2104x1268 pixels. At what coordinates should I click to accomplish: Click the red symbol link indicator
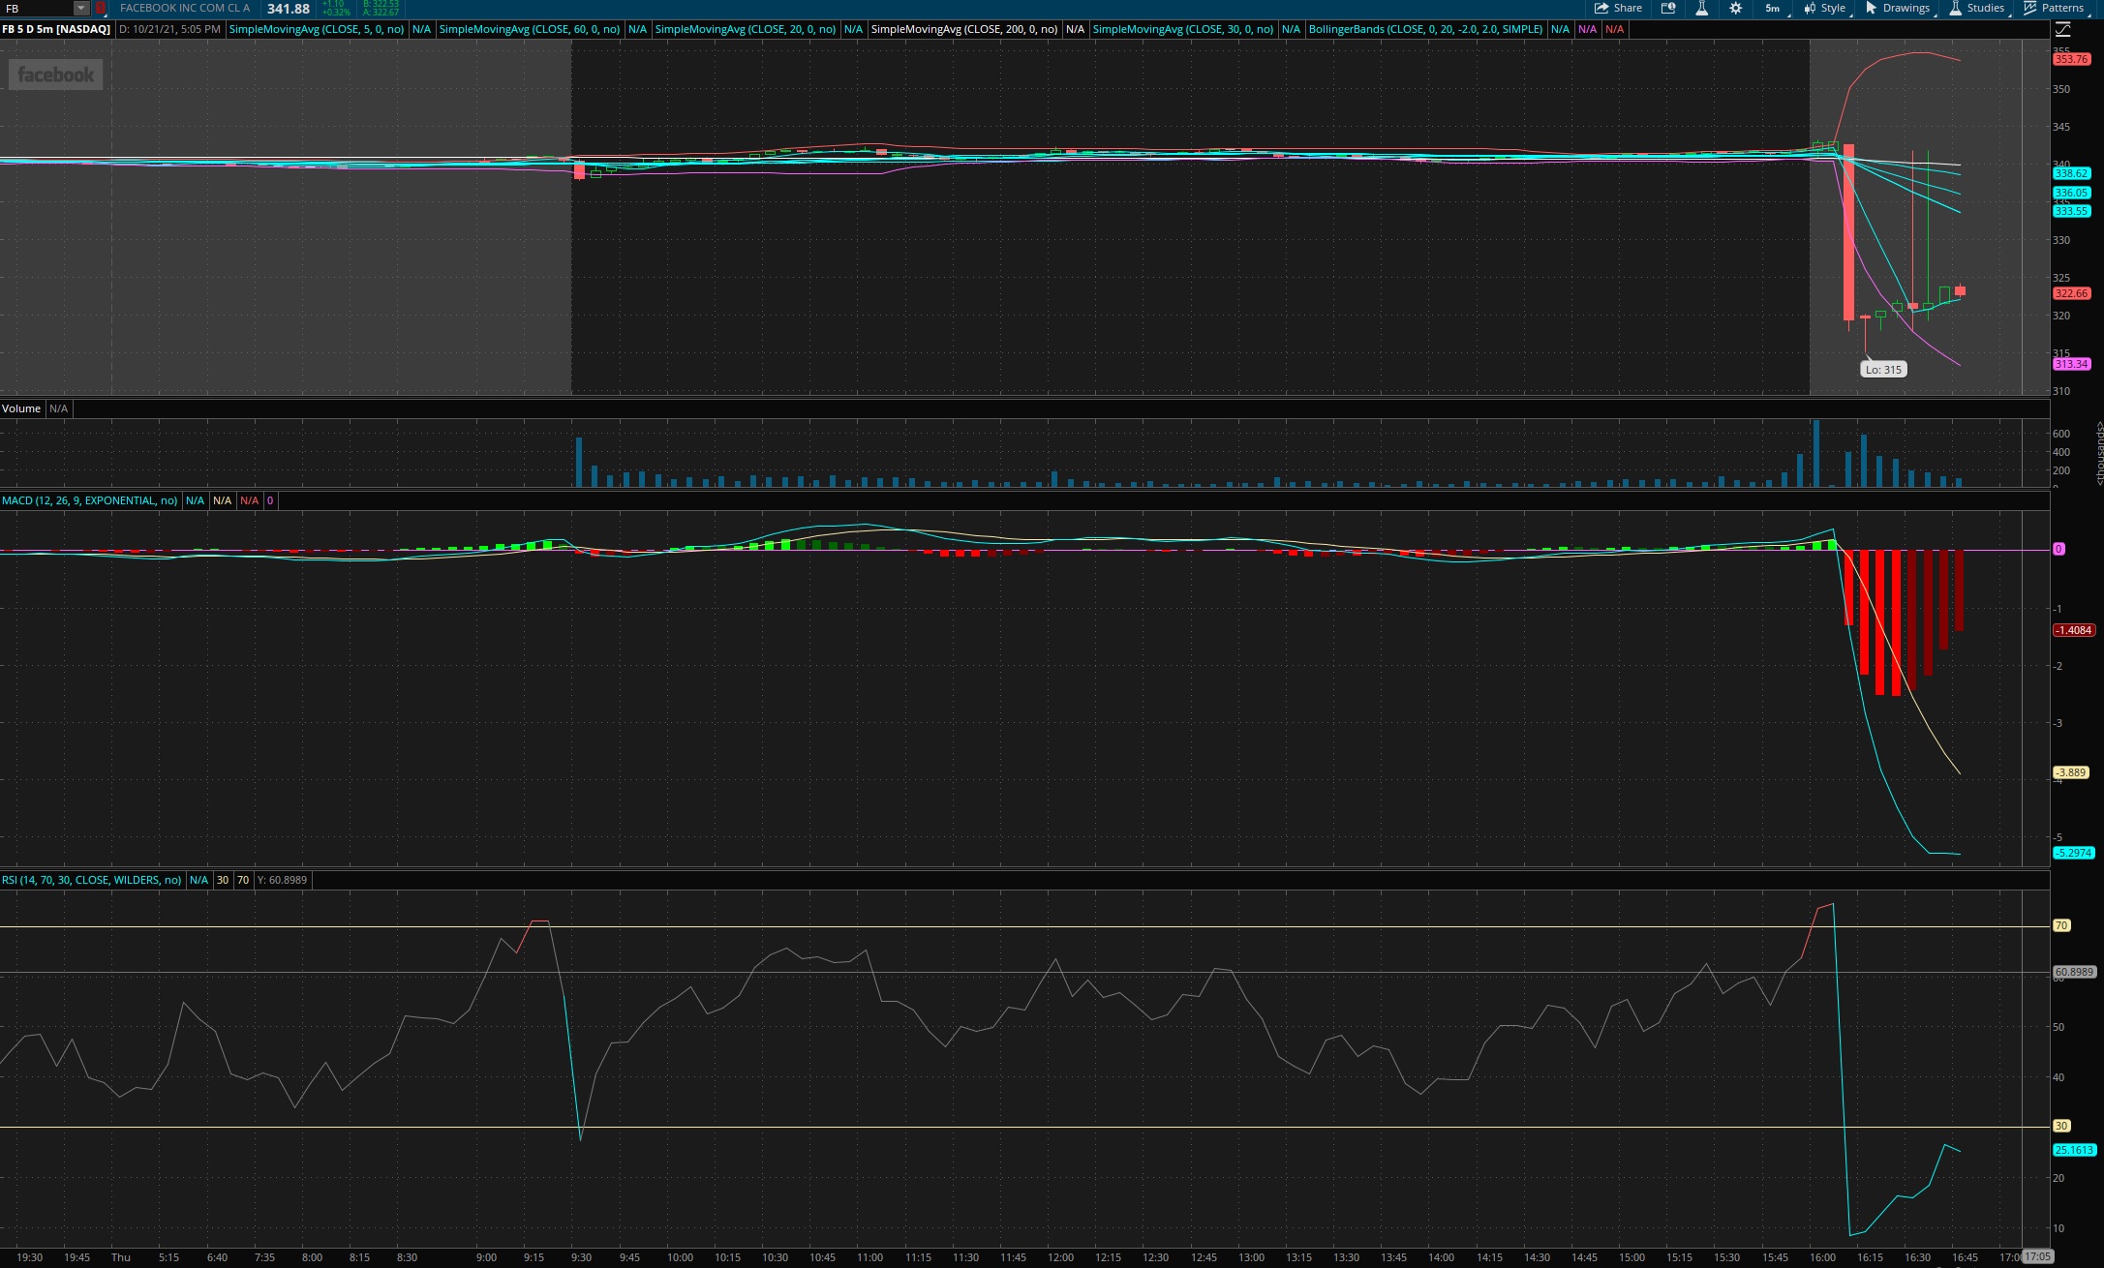point(101,8)
